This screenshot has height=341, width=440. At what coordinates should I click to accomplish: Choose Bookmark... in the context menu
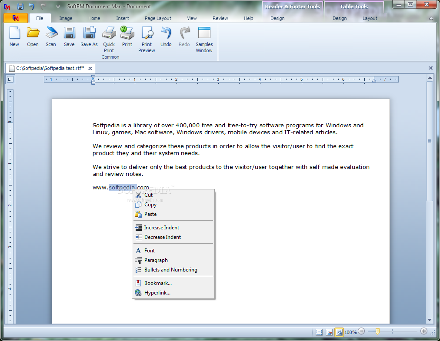point(173,283)
